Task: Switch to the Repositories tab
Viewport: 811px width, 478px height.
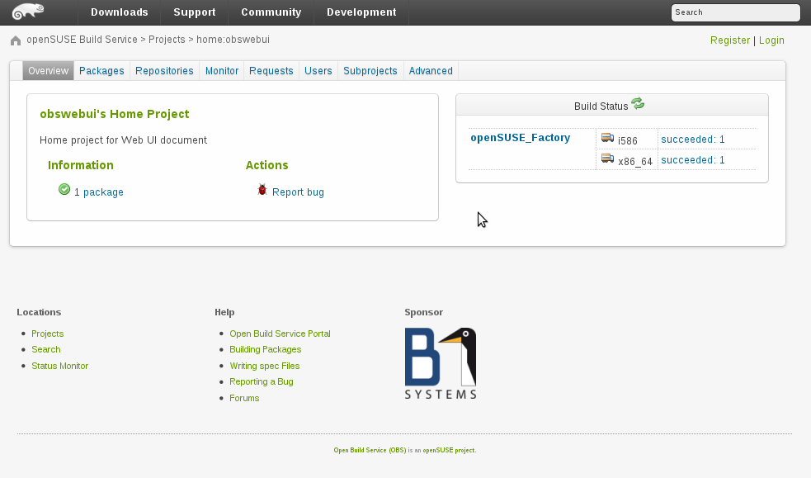Action: 164,71
